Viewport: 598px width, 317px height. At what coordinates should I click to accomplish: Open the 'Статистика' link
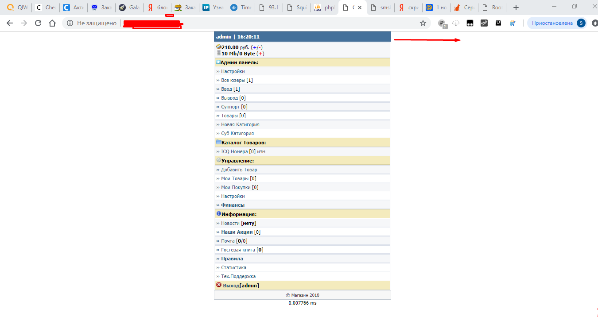[x=233, y=267]
